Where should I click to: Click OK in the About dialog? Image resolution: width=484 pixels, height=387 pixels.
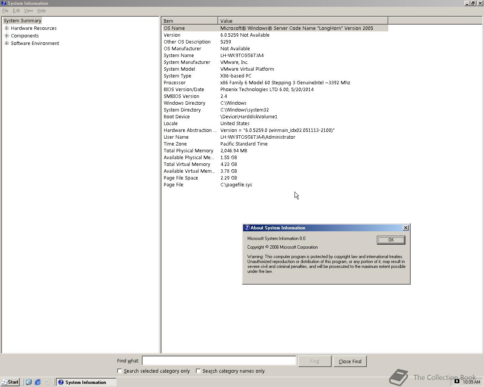click(x=391, y=240)
